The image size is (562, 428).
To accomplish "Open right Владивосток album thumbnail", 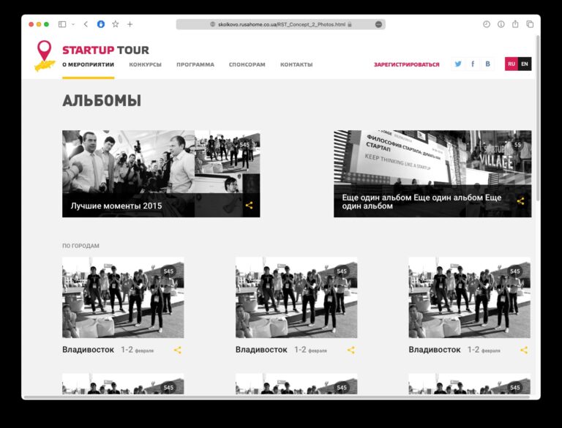I will pos(470,298).
